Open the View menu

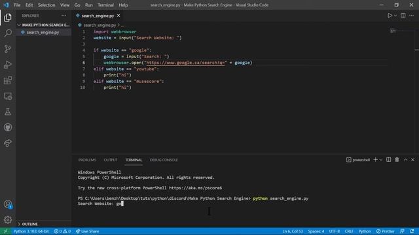coord(65,5)
